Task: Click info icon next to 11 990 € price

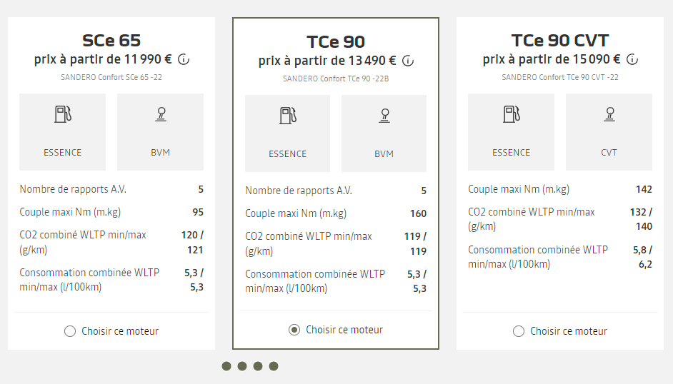Action: click(184, 59)
